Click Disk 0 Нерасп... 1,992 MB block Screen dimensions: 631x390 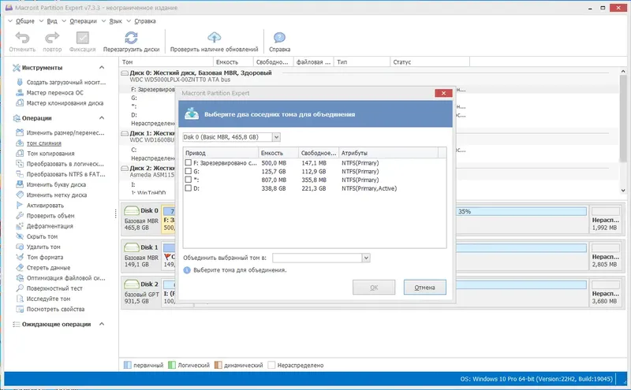tap(605, 220)
